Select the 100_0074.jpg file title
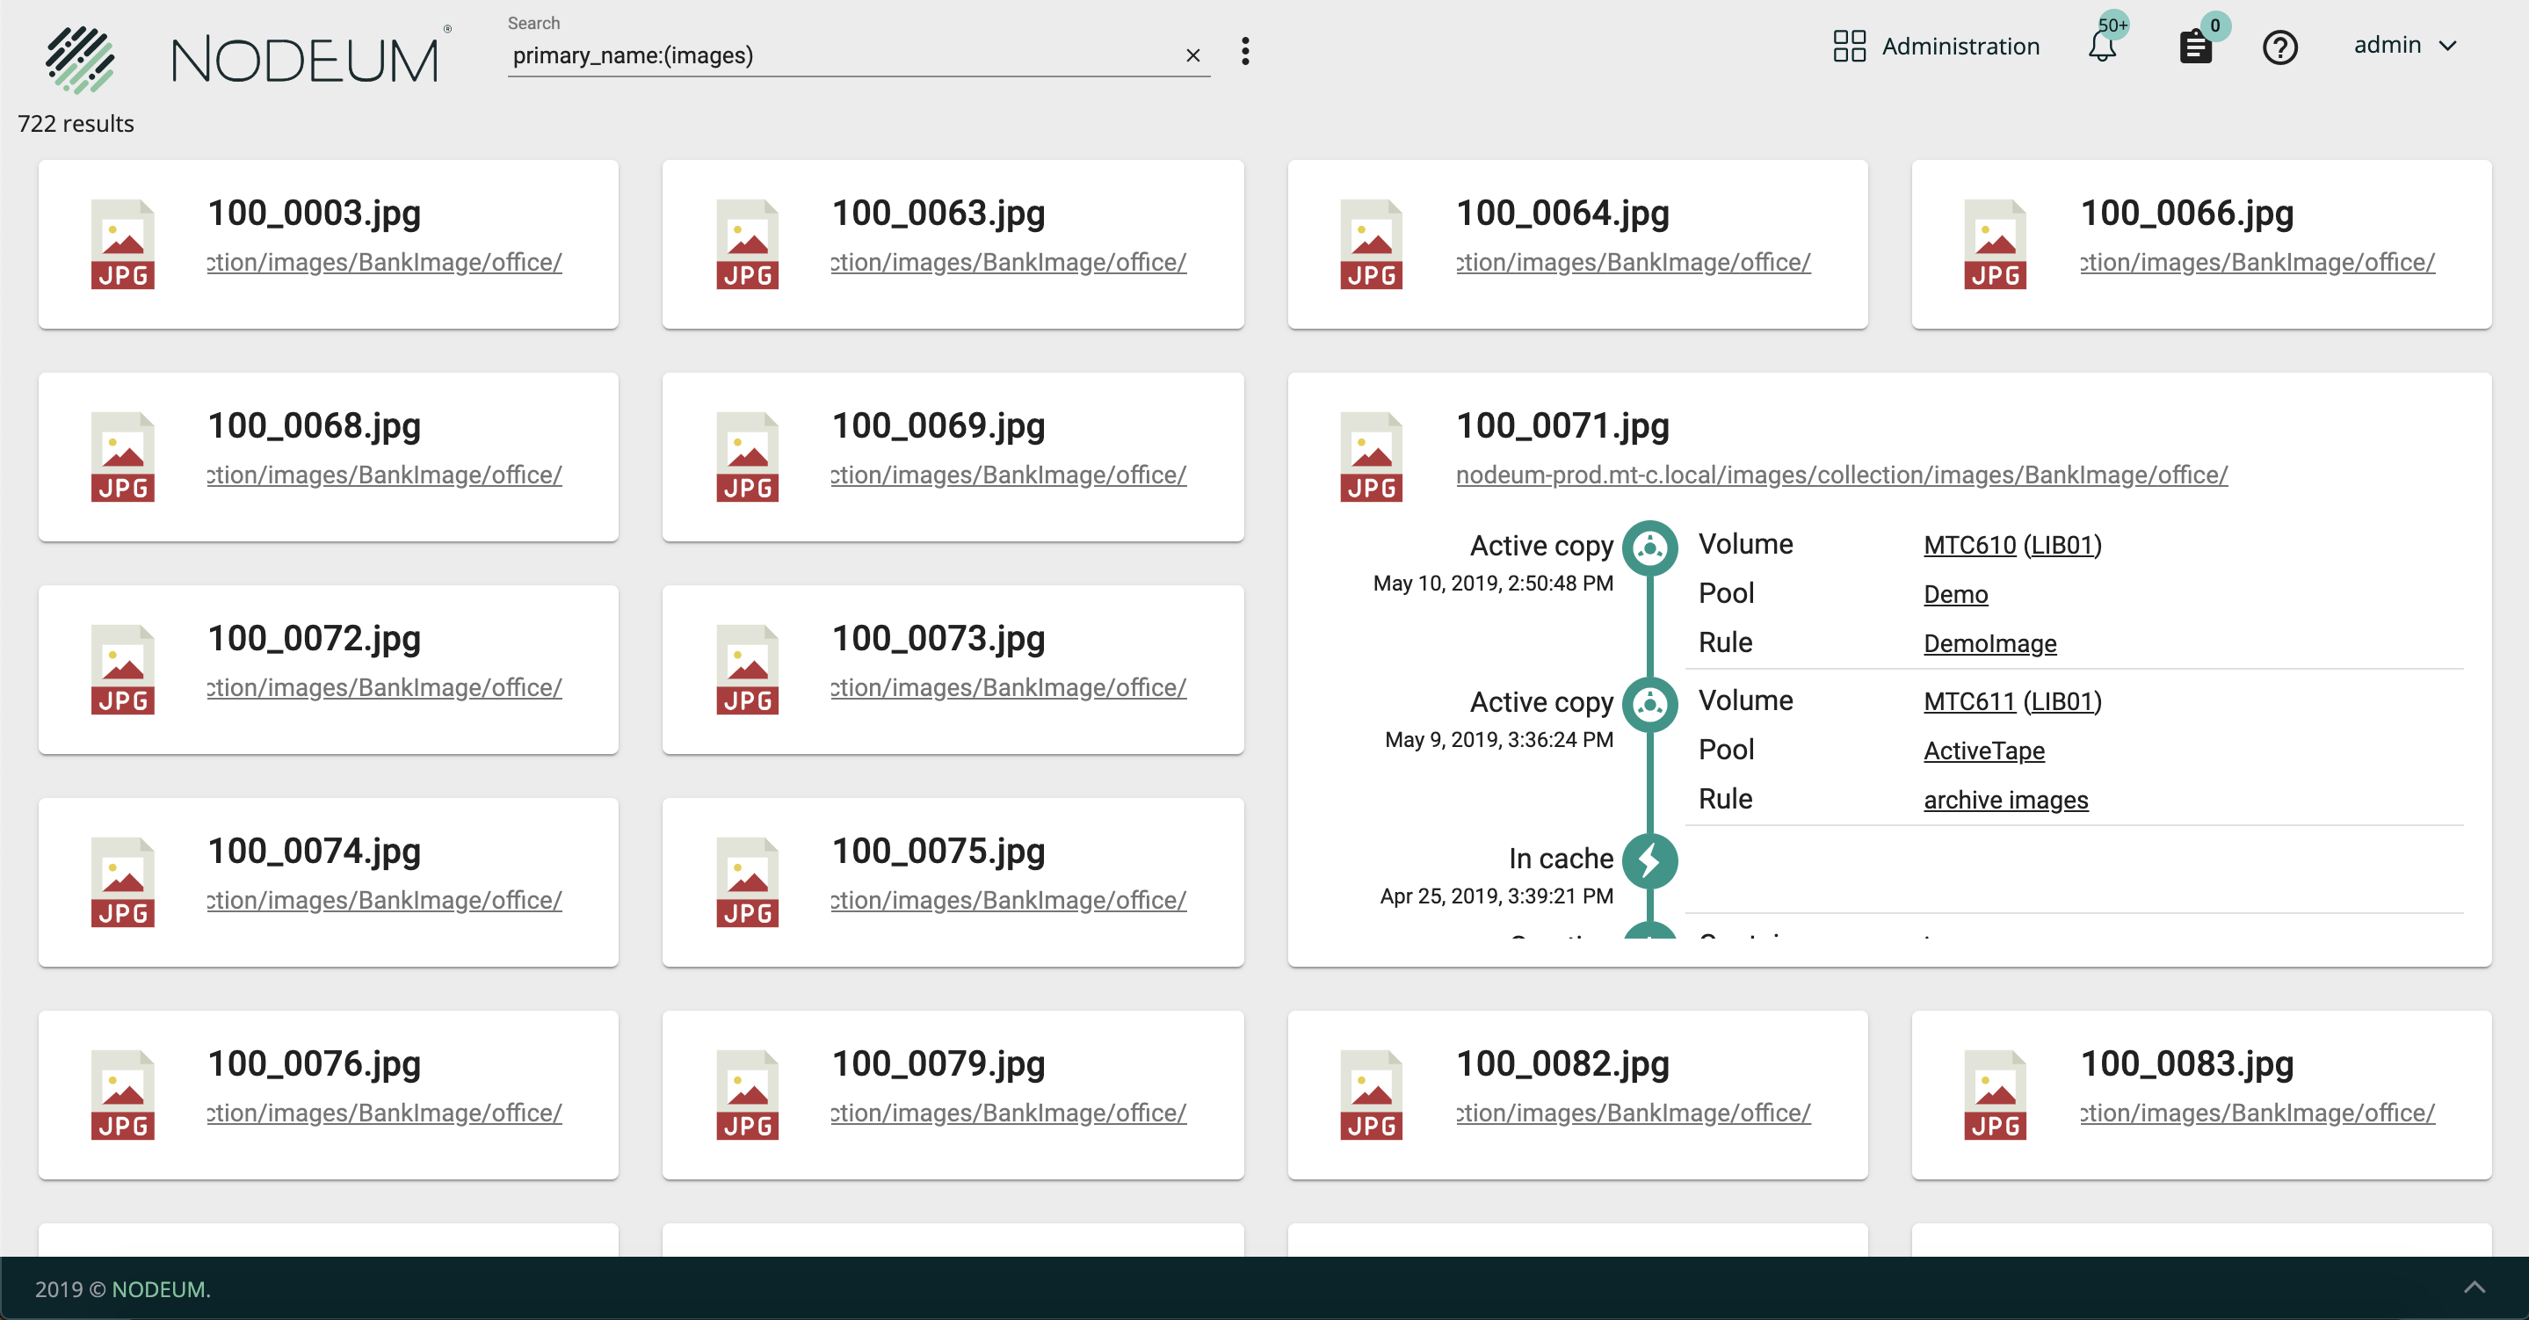 pos(315,852)
